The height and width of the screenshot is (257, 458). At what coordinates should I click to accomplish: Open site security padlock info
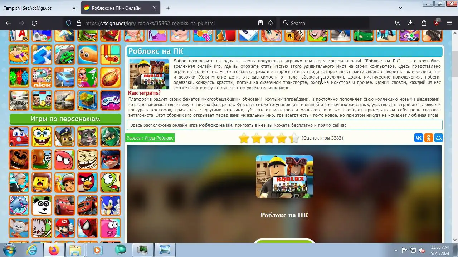coord(78,23)
